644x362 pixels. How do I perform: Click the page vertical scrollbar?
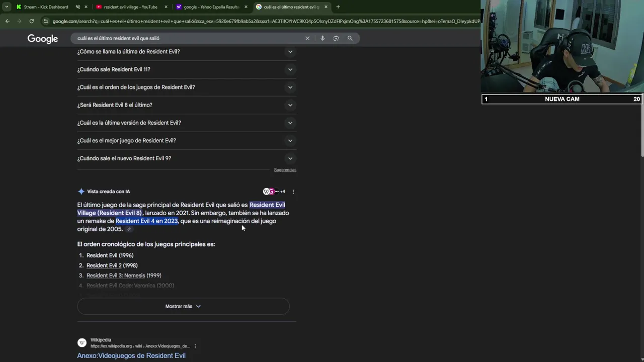[x=641, y=126]
